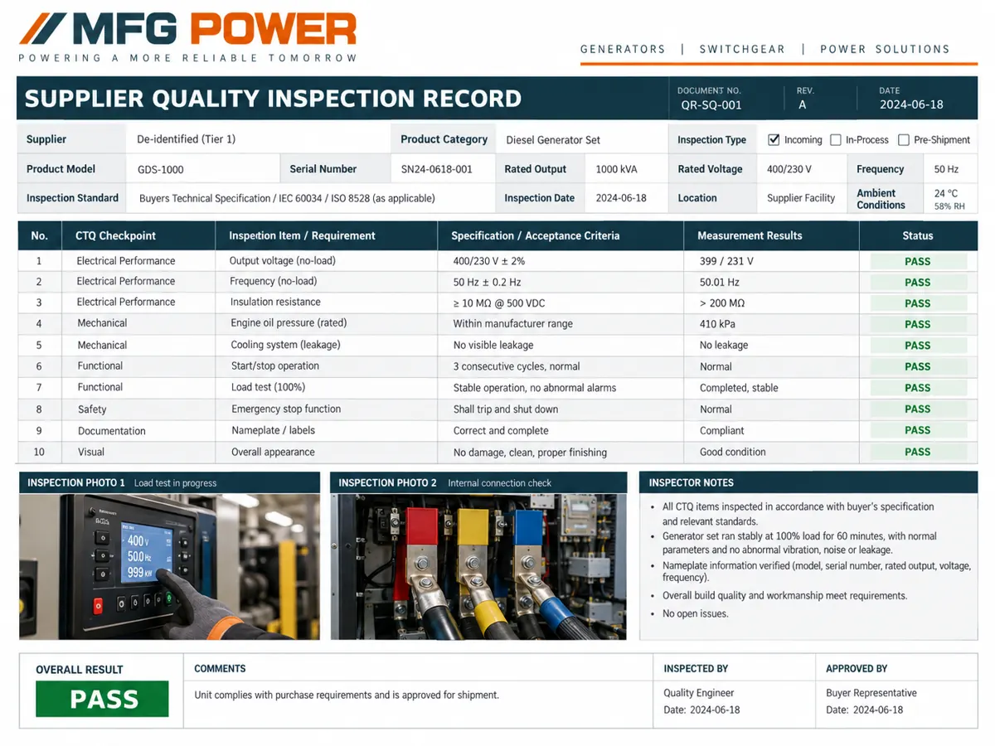Viewport: 995px width, 746px height.
Task: Click measurement > 200 MΩ
Action: coord(722,303)
